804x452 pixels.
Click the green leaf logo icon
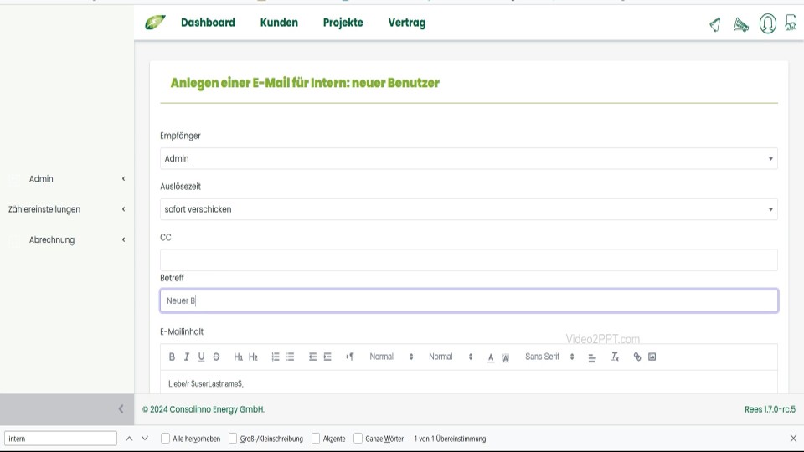pyautogui.click(x=155, y=23)
